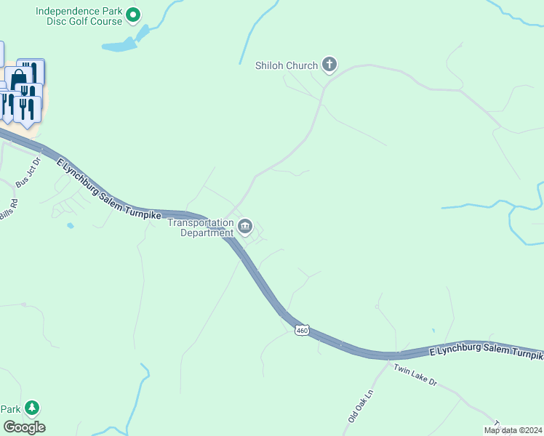Click the Independence Park Disc Golf Course label
The height and width of the screenshot is (436, 544).
click(x=79, y=16)
